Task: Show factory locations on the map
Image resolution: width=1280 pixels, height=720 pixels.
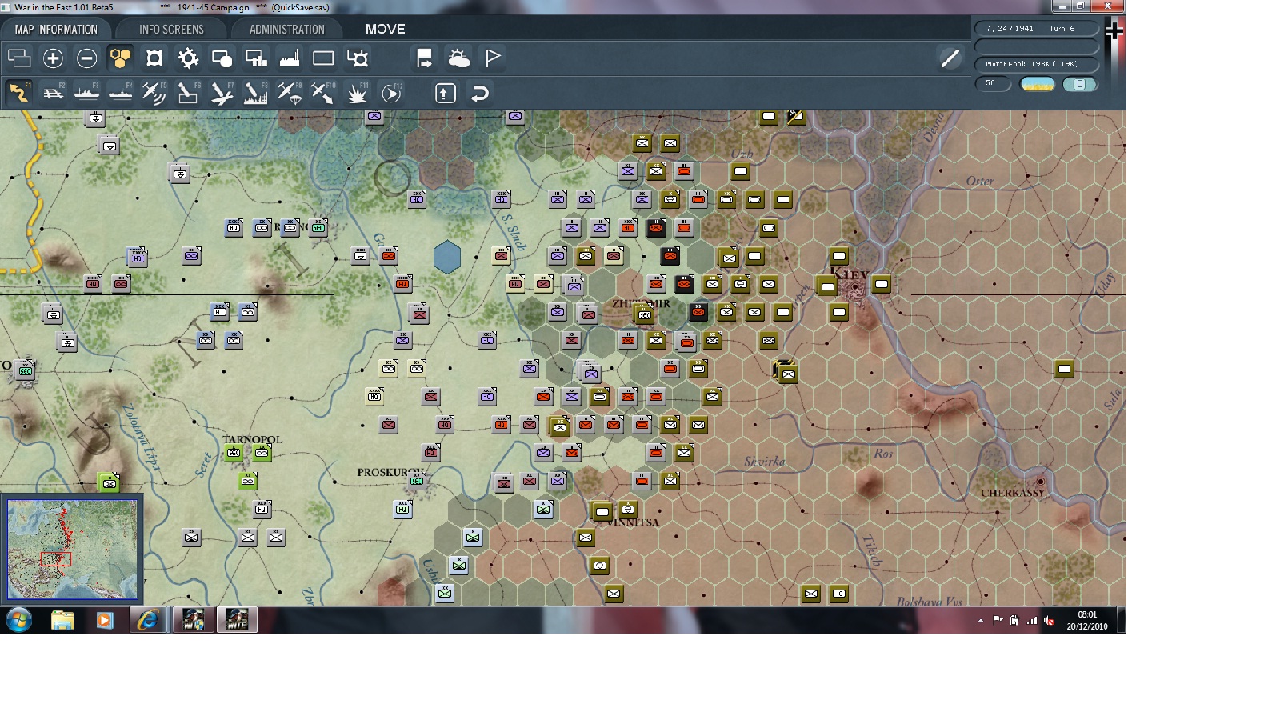Action: pyautogui.click(x=290, y=58)
